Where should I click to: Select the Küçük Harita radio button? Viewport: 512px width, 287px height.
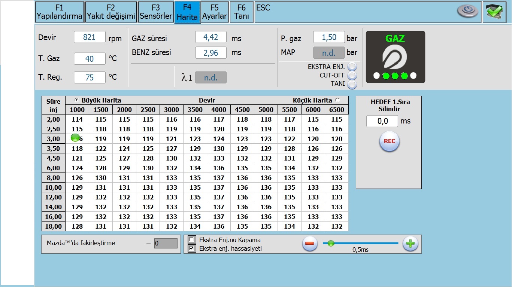pos(338,100)
